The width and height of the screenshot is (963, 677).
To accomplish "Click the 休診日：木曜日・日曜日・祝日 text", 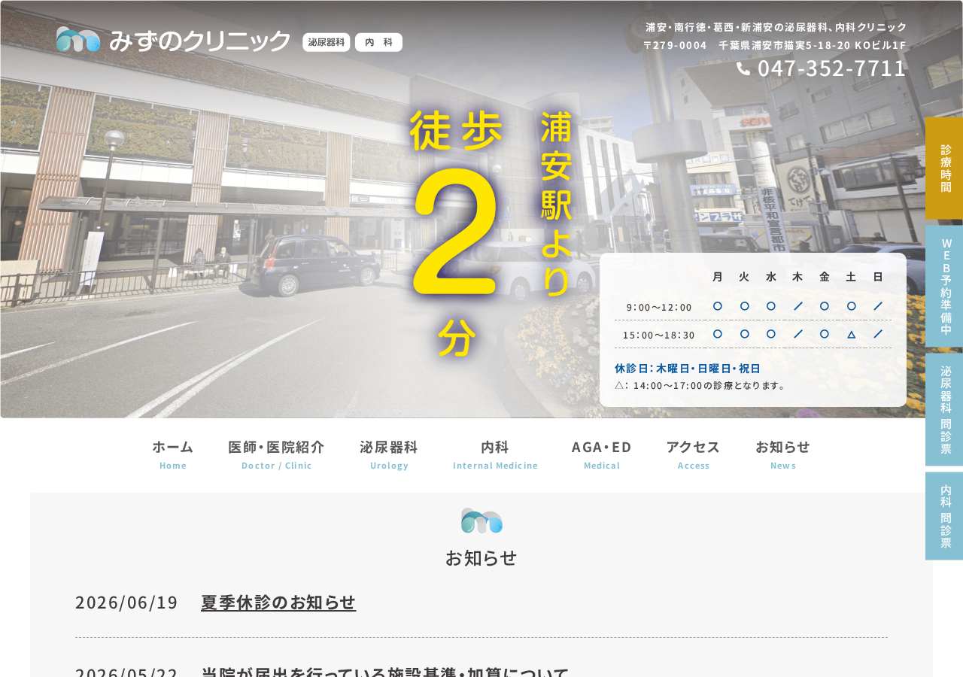I will [688, 369].
